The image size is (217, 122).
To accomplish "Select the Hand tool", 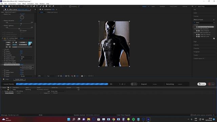I will pos(9,6).
